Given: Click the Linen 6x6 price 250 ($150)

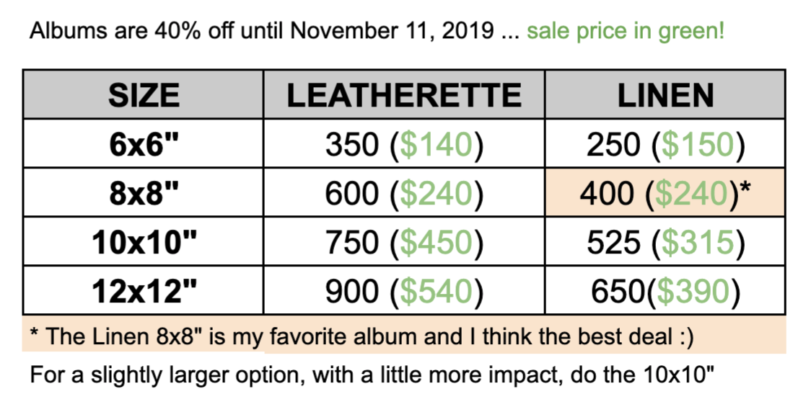Looking at the screenshot, I should coord(666,144).
